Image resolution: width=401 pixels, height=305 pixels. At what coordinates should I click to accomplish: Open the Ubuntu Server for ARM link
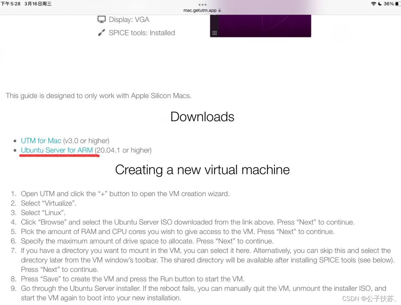click(x=57, y=150)
